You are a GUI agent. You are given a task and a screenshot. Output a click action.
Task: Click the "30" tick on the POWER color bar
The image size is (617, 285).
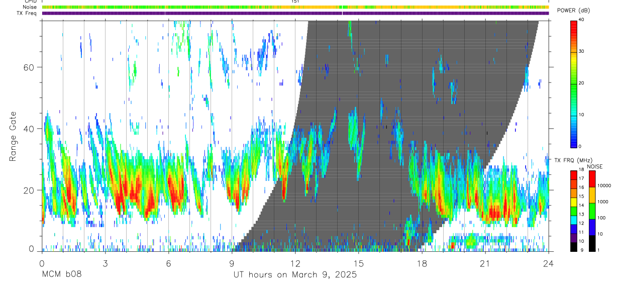coord(582,51)
